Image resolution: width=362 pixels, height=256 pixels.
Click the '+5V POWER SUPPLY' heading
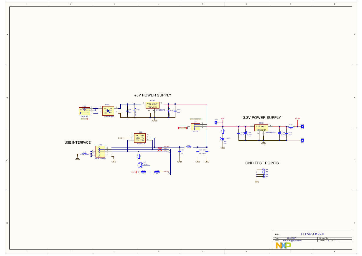[153, 95]
